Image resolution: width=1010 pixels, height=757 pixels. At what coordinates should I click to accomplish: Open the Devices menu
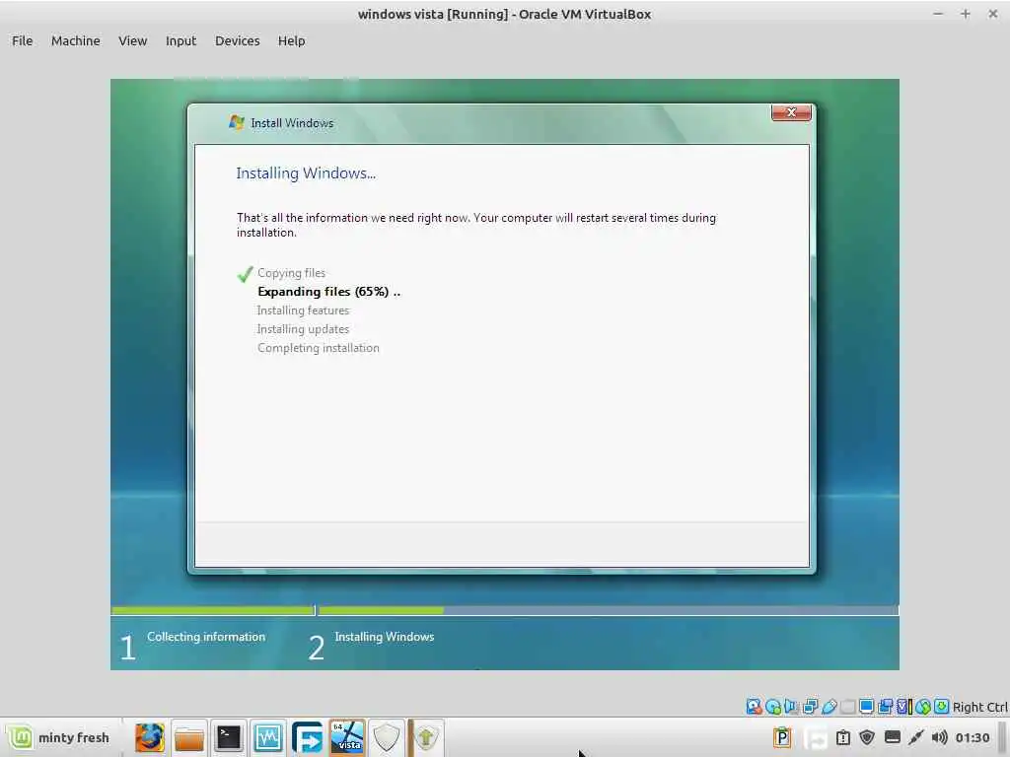pos(237,40)
